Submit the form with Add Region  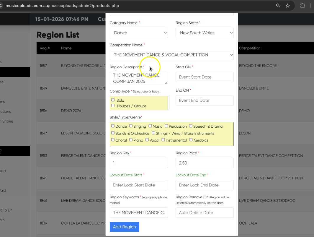click(124, 227)
